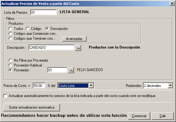
Task: Focus the Lista de Precios field
Action: (43, 12)
